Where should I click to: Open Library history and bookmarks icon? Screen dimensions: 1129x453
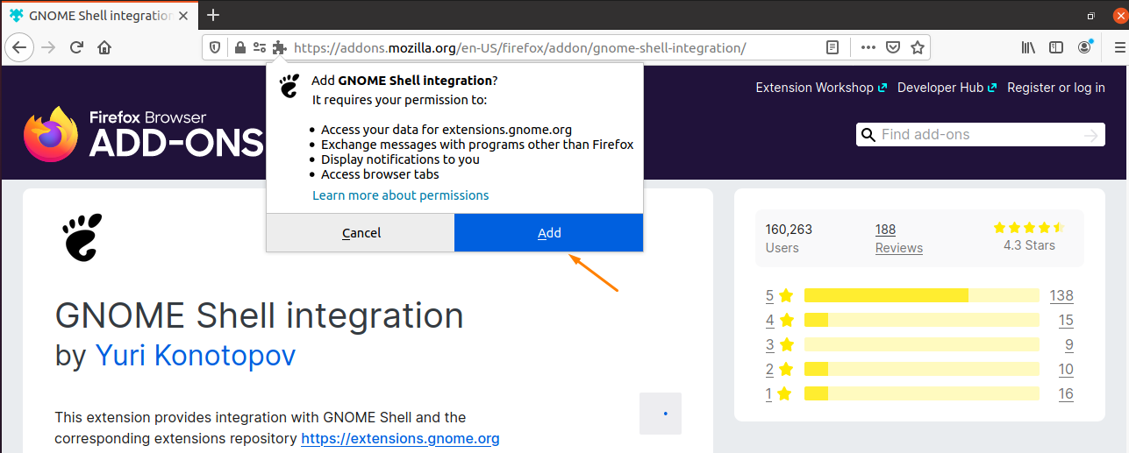click(x=1028, y=47)
